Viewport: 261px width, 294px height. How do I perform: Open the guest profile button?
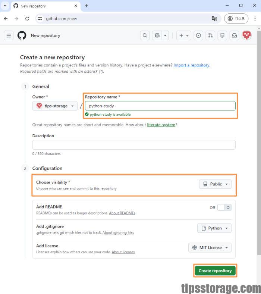236,19
